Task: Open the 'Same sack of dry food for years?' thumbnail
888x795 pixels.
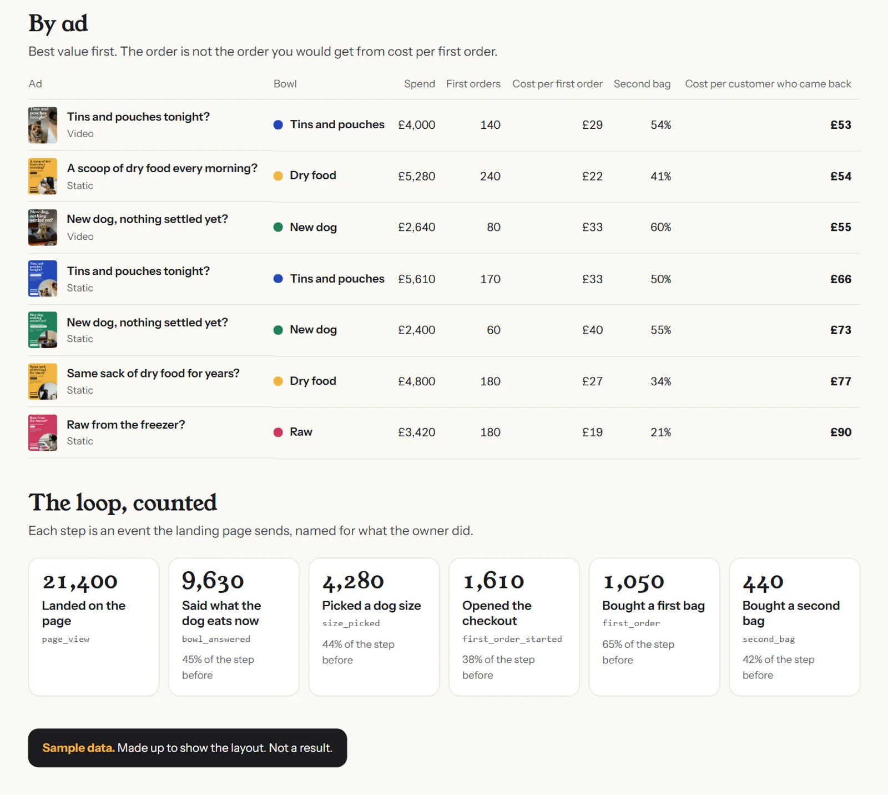Action: click(43, 381)
